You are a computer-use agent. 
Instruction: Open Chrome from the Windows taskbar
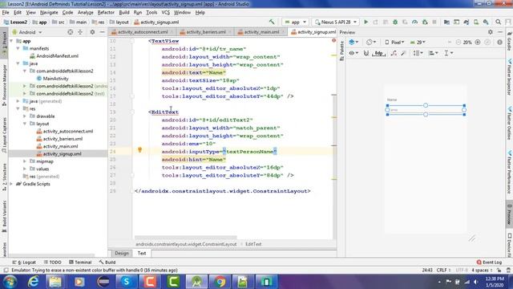pos(220,282)
